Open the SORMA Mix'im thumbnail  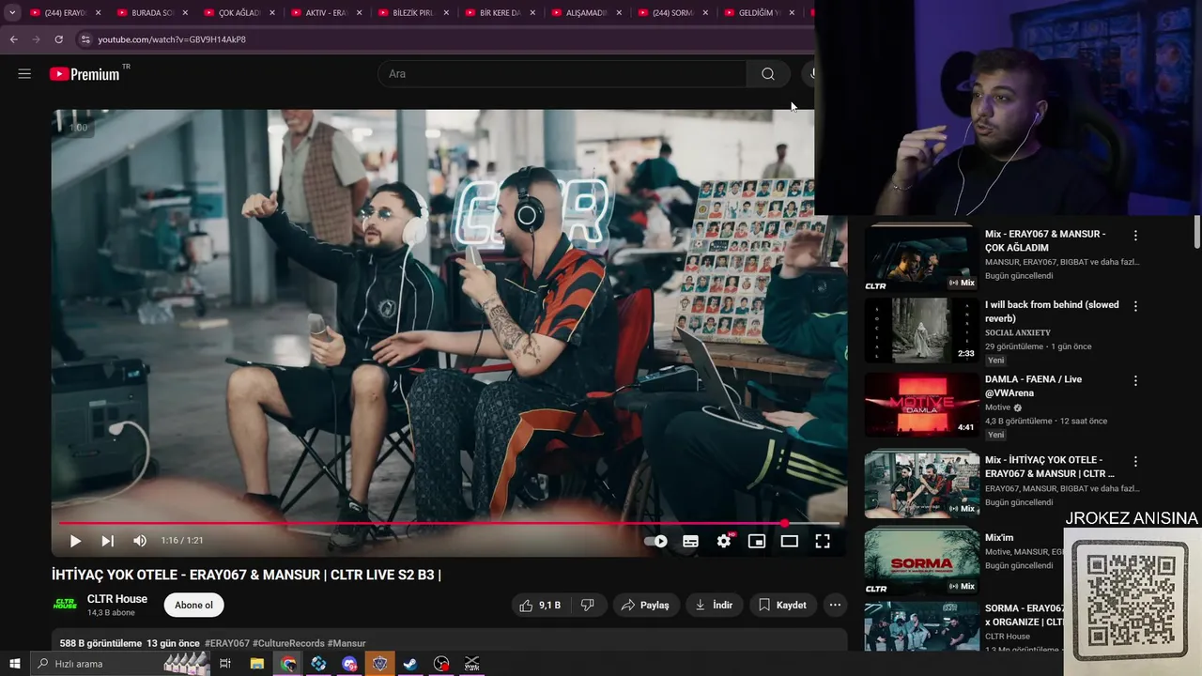921,563
